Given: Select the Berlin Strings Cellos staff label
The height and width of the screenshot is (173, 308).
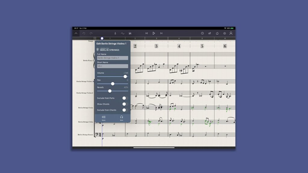Looking at the screenshot, I should click(86, 122).
